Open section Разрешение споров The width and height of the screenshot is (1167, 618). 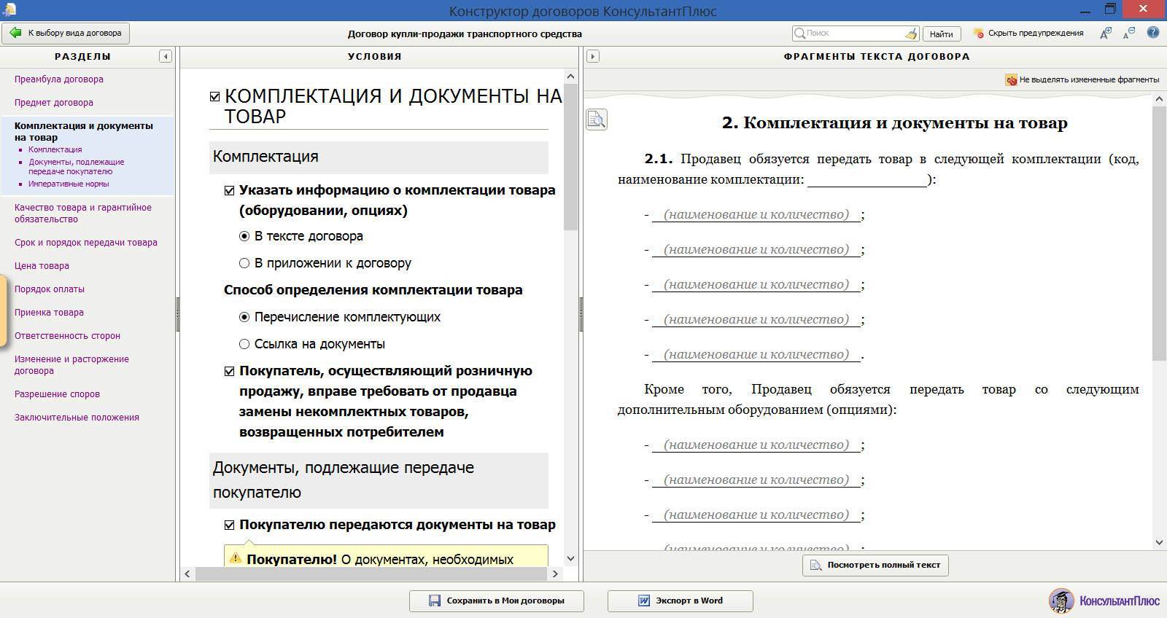click(x=57, y=394)
